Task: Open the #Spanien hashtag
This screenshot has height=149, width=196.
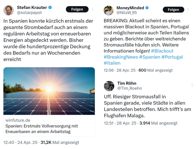Action: (150, 57)
